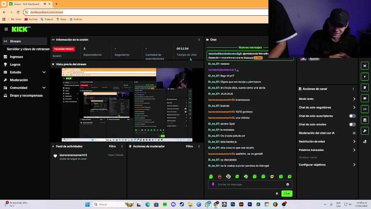Open Servidor y clave de retransmisión
This screenshot has height=209, width=371.
28,49
